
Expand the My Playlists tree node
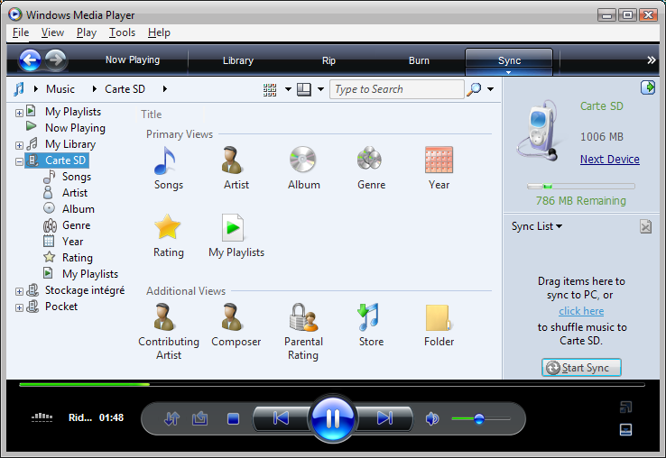click(19, 113)
